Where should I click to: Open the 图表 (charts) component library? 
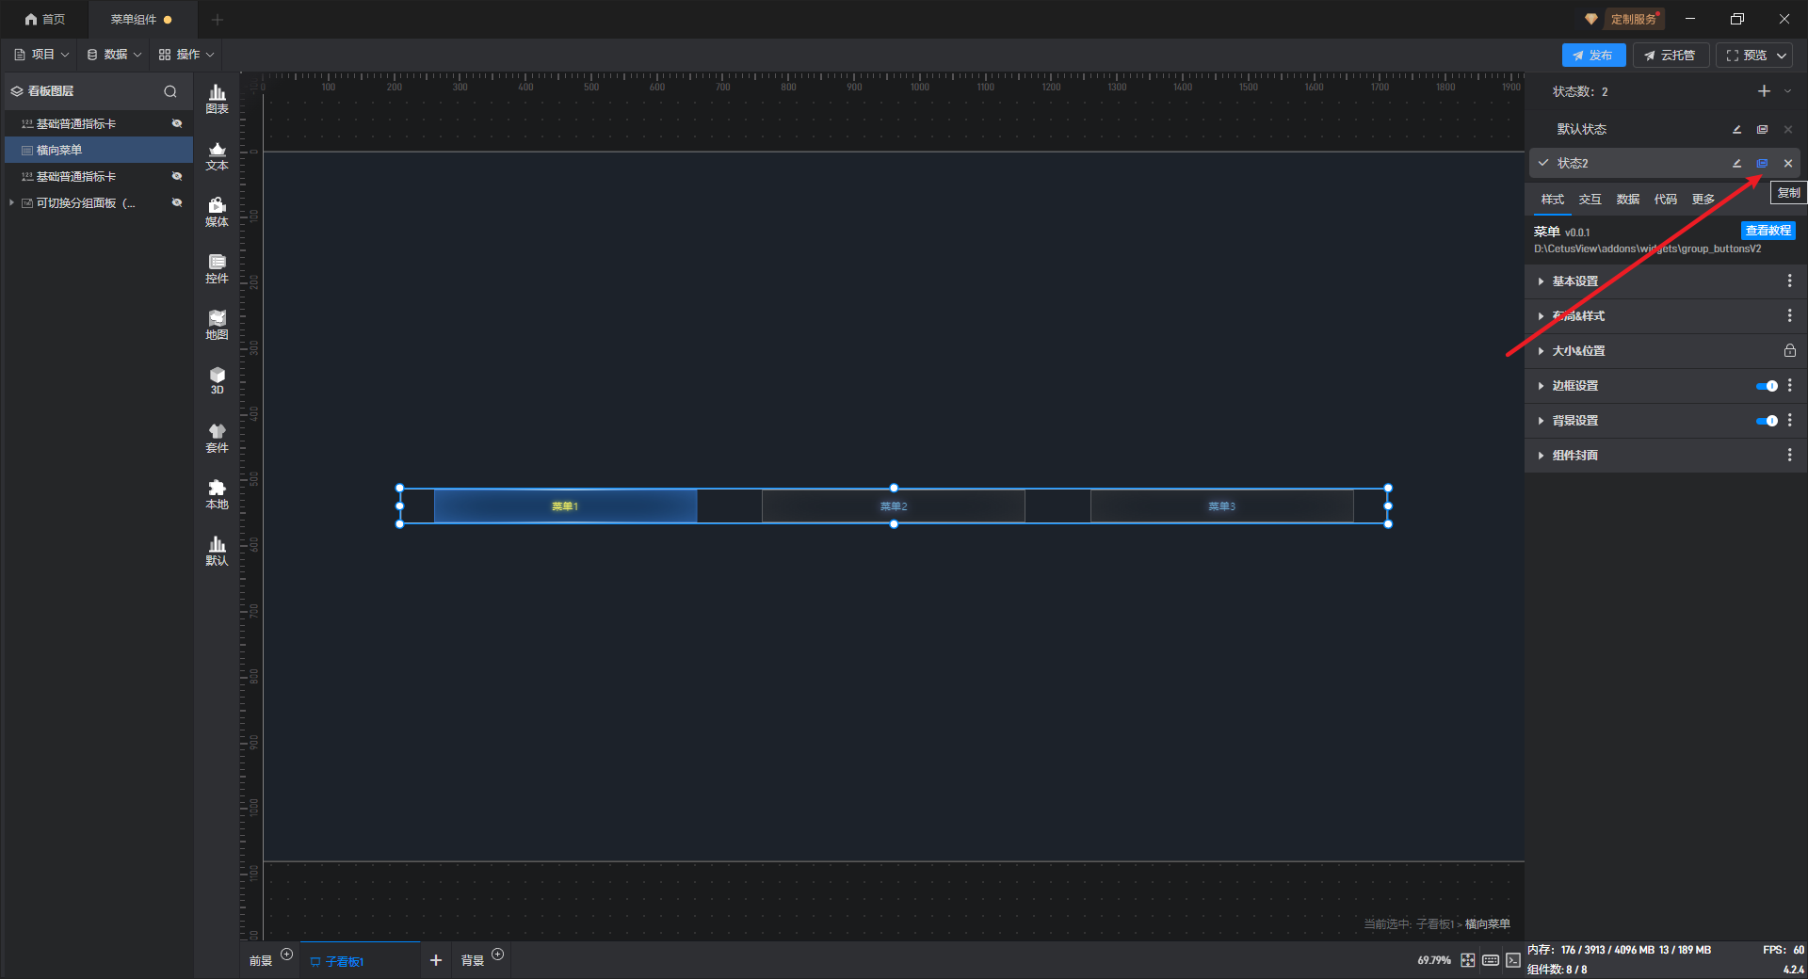217,99
